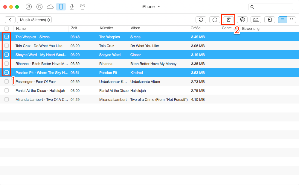299x185 pixels.
Task: Click artist cell Taio Cruz
Action: pyautogui.click(x=107, y=46)
